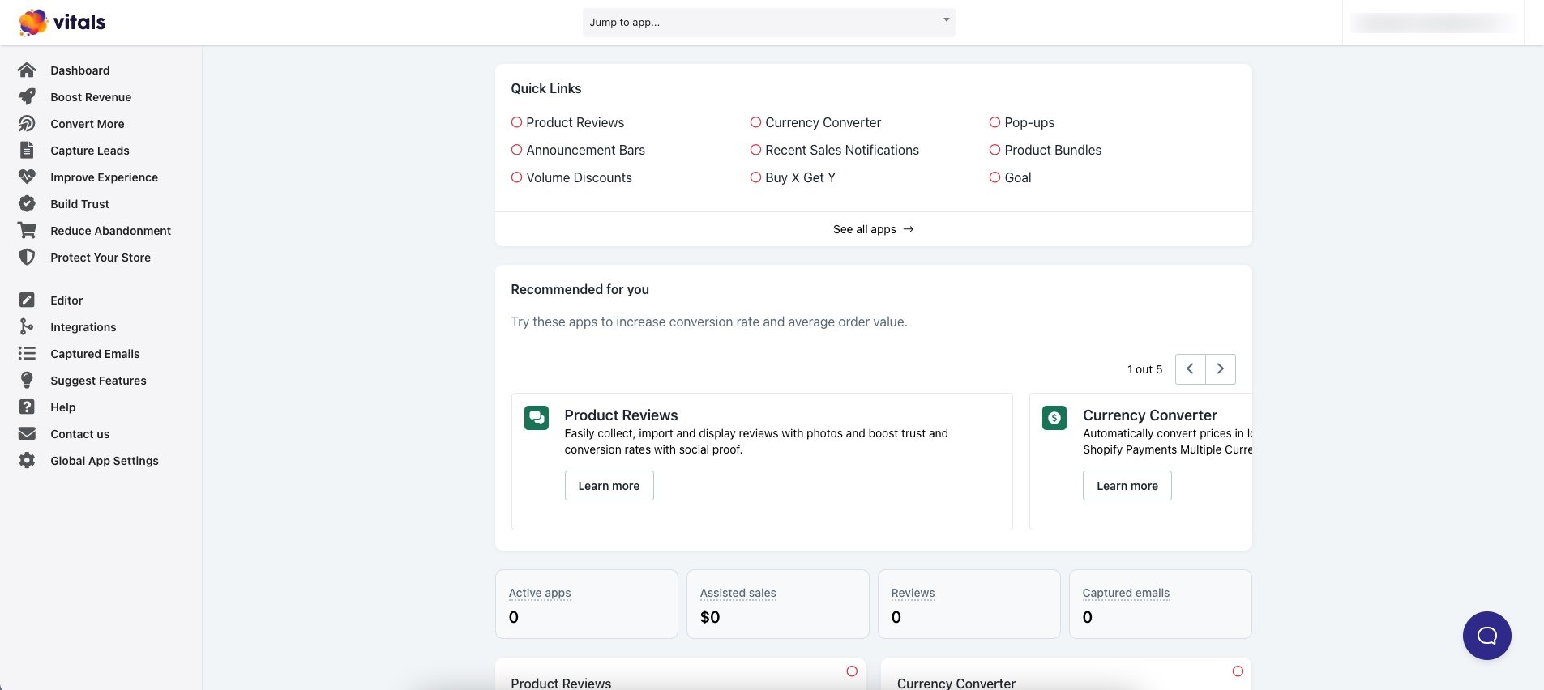The width and height of the screenshot is (1544, 690).
Task: Click the Vitals logo
Action: 62,22
